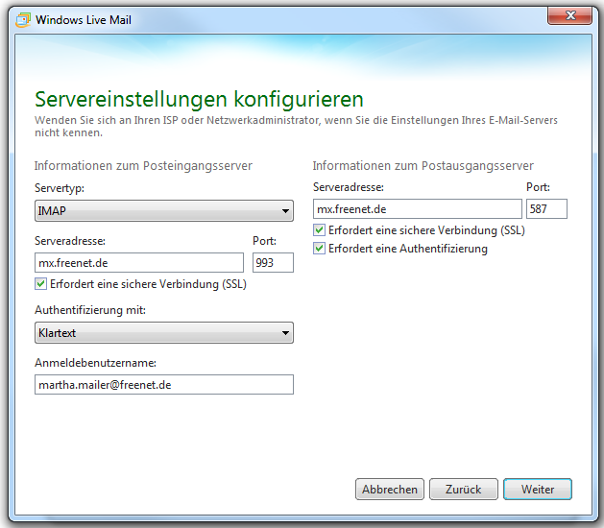Image resolution: width=604 pixels, height=528 pixels.
Task: Click the Weiter button
Action: click(538, 489)
